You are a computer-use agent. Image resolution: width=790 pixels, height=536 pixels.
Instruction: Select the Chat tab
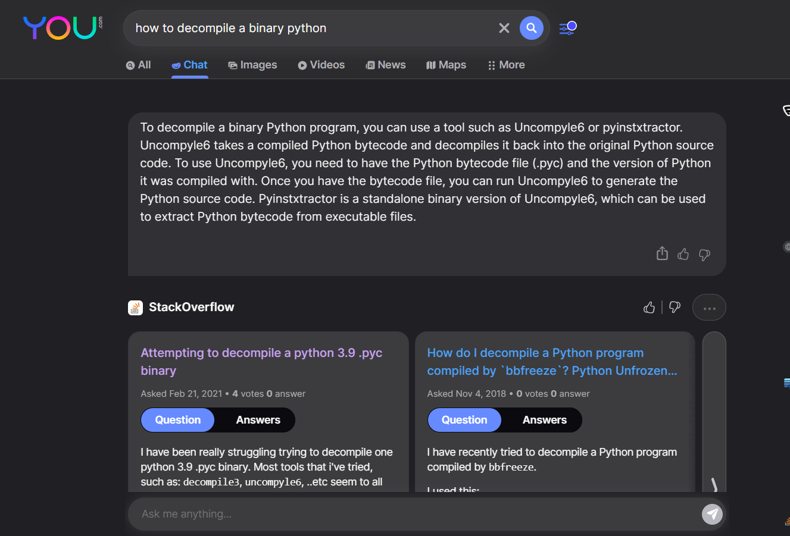[x=189, y=65]
